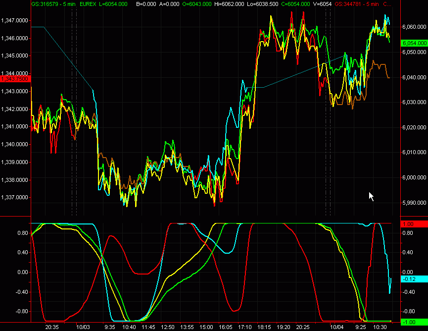
Task: Click the 16:05 time axis label
Action: coord(226,327)
